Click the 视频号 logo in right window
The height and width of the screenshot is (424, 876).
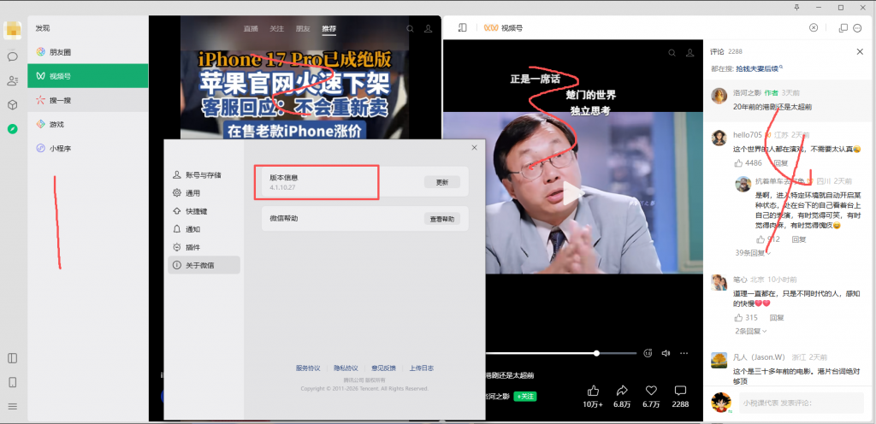[503, 28]
